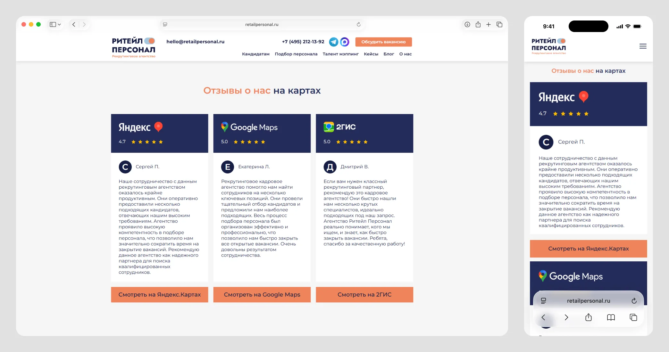Show tab overview in desktop browser
This screenshot has height=352, width=669.
pos(499,24)
